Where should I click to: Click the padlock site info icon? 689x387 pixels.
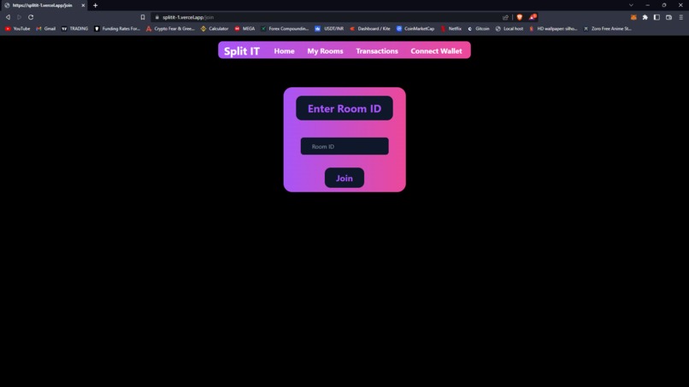point(157,17)
